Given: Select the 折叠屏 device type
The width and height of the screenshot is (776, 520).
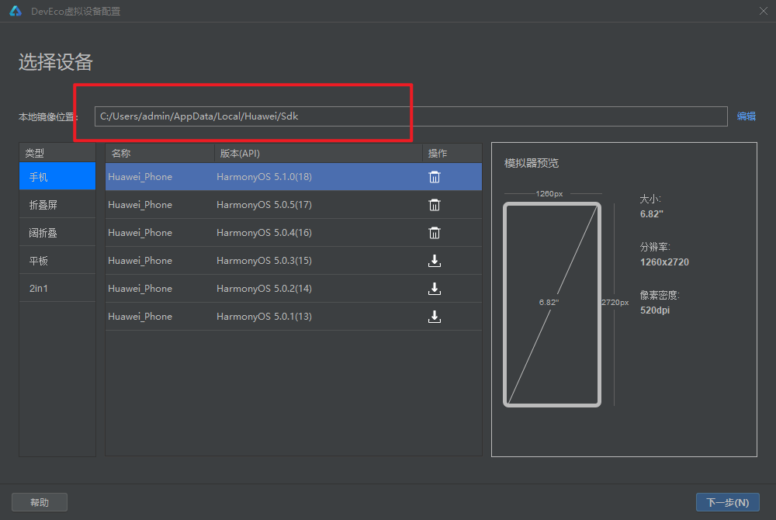Looking at the screenshot, I should pos(57,205).
